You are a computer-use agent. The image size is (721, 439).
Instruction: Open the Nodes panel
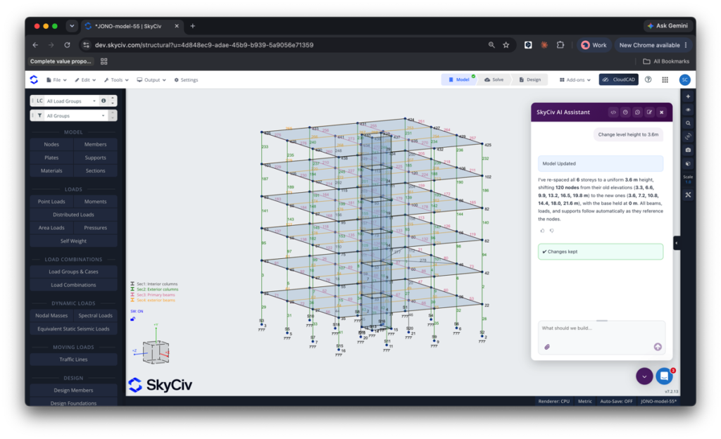[51, 144]
